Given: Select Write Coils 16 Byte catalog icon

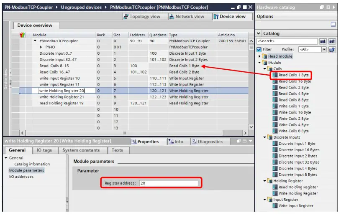Looking at the screenshot, I should [x=275, y=112].
